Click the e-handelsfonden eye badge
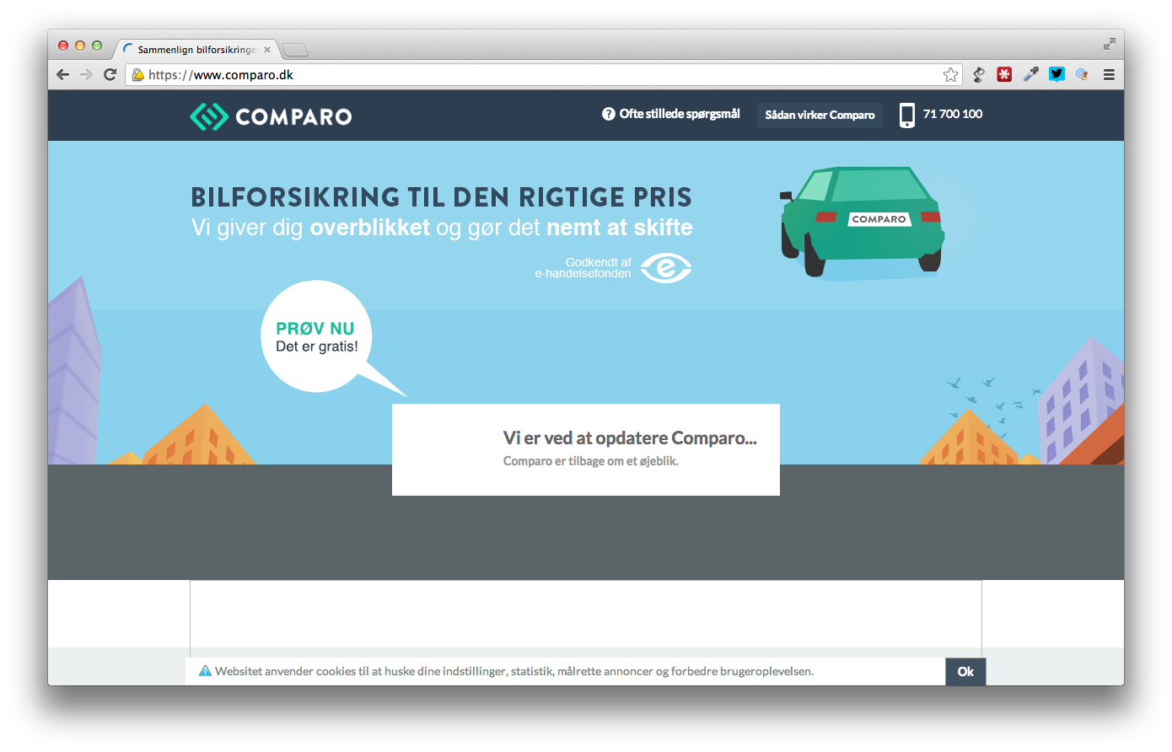The image size is (1172, 752). pos(665,268)
